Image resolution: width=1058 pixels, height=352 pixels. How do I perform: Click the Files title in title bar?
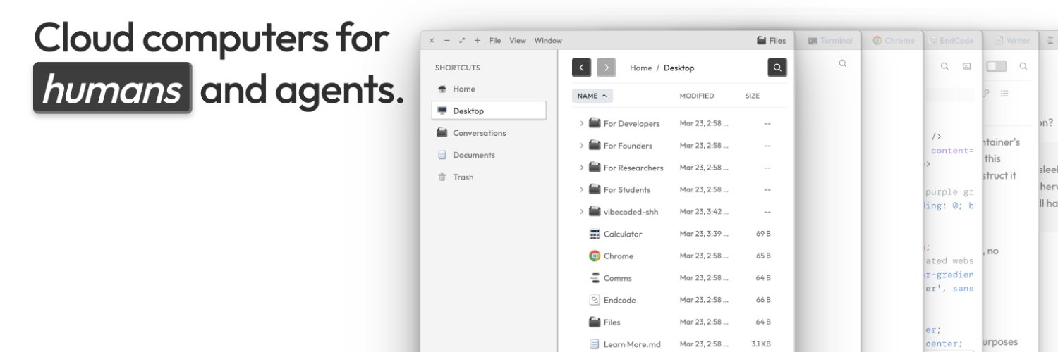click(771, 41)
